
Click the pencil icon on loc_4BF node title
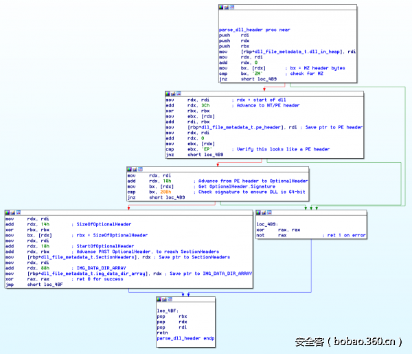tap(164, 299)
